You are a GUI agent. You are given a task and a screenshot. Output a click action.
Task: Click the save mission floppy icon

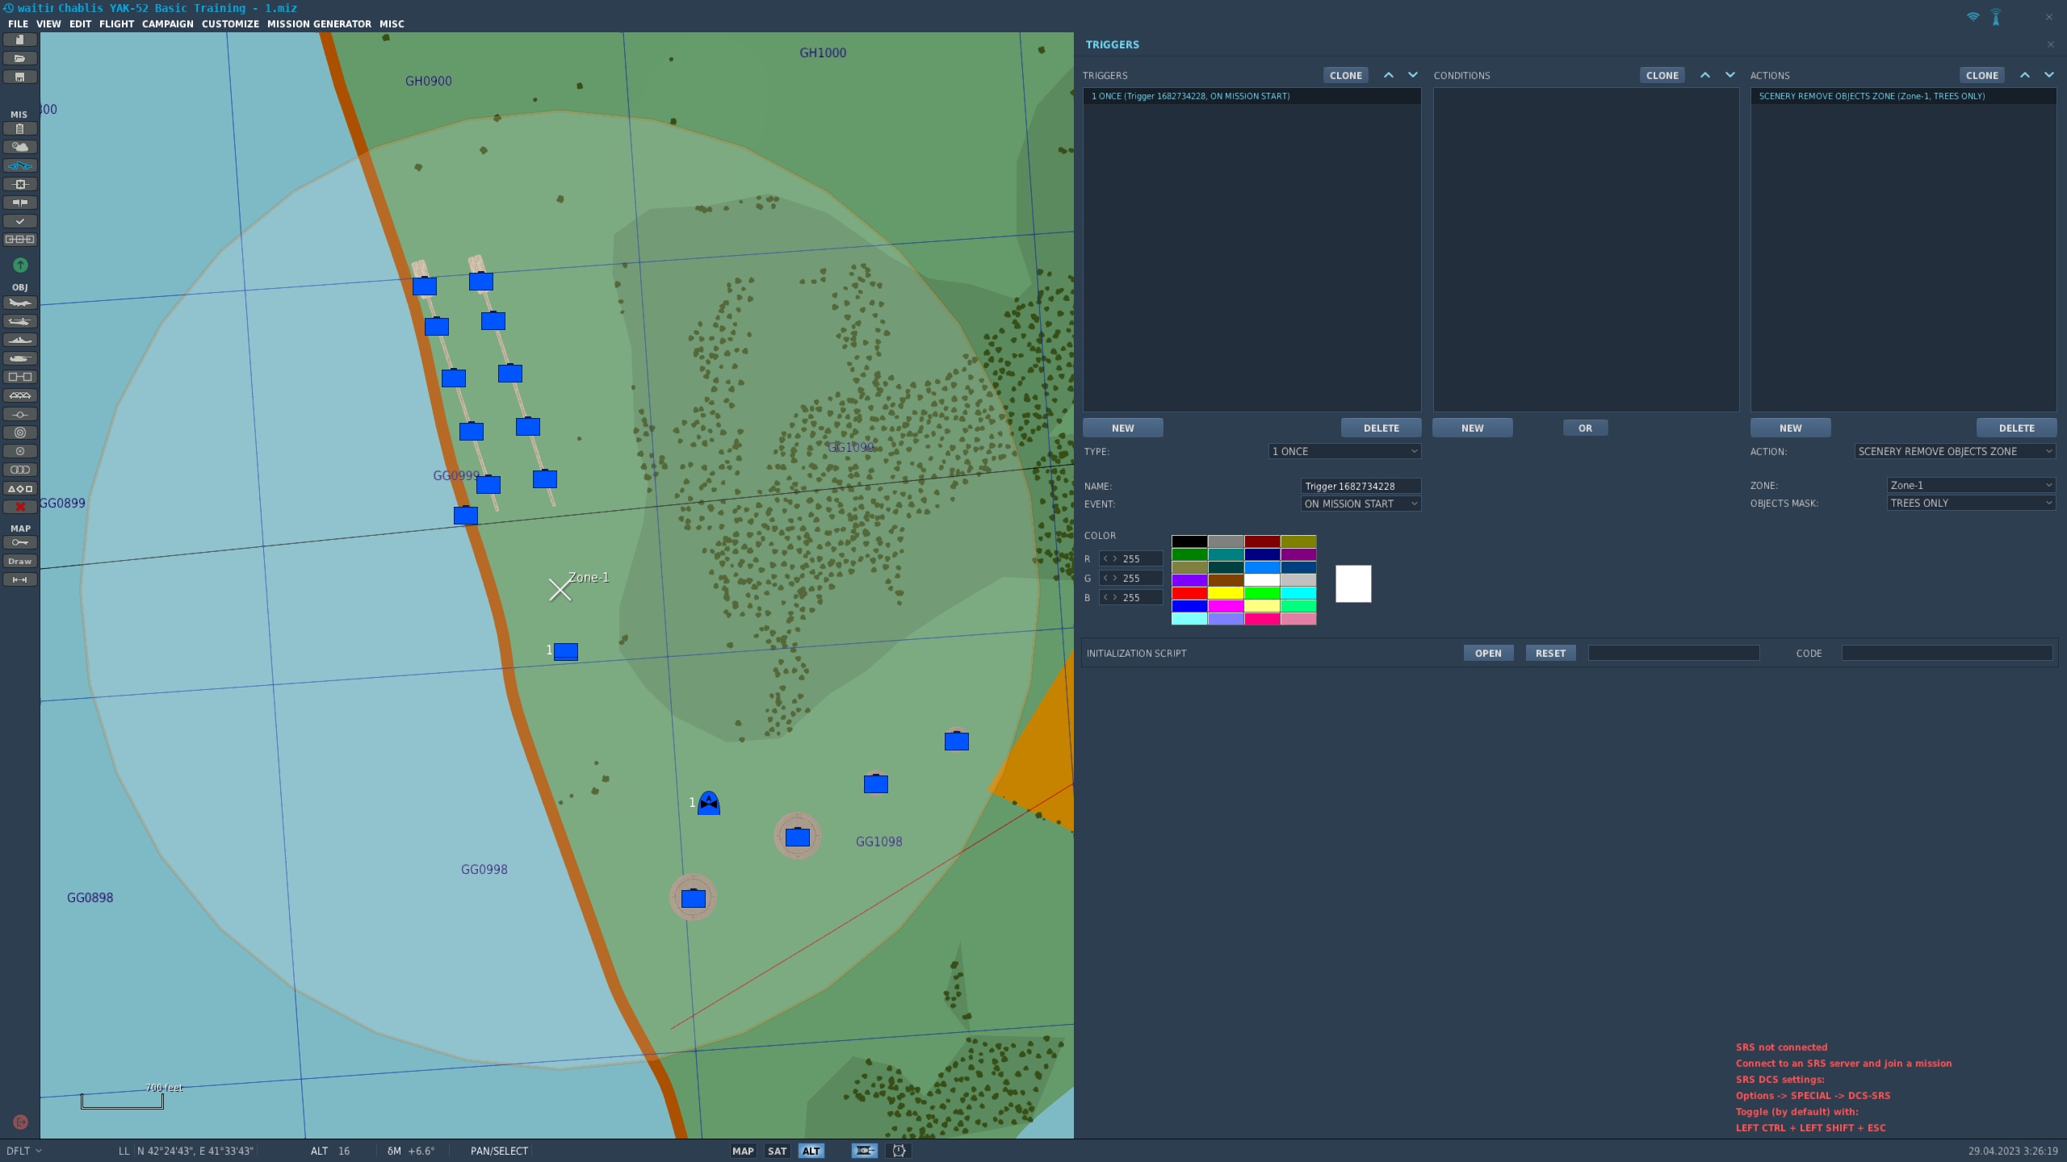pos(20,77)
